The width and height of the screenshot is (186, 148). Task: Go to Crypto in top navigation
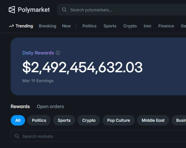point(130,26)
